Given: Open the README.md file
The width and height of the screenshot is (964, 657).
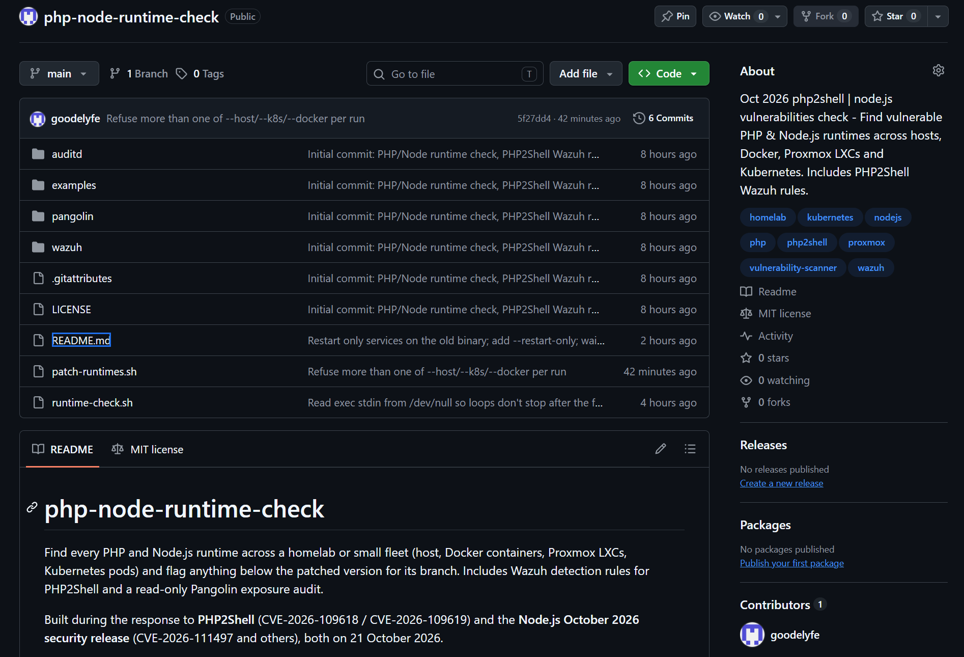Looking at the screenshot, I should [81, 340].
